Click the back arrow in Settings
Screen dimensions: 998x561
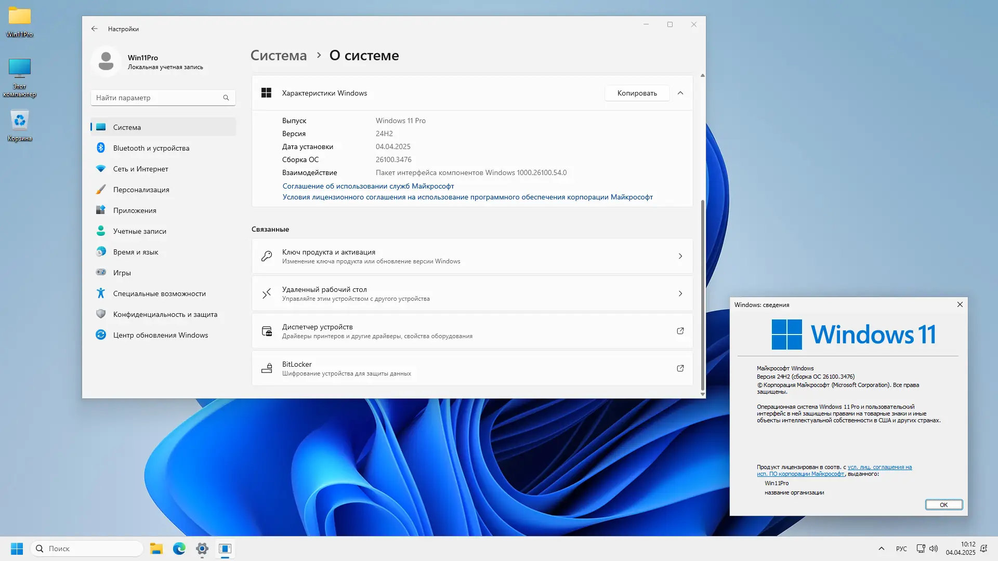point(94,29)
